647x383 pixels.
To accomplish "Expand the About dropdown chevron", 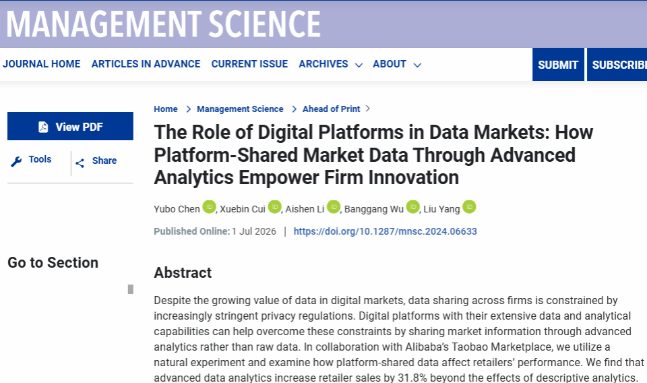I will 417,65.
